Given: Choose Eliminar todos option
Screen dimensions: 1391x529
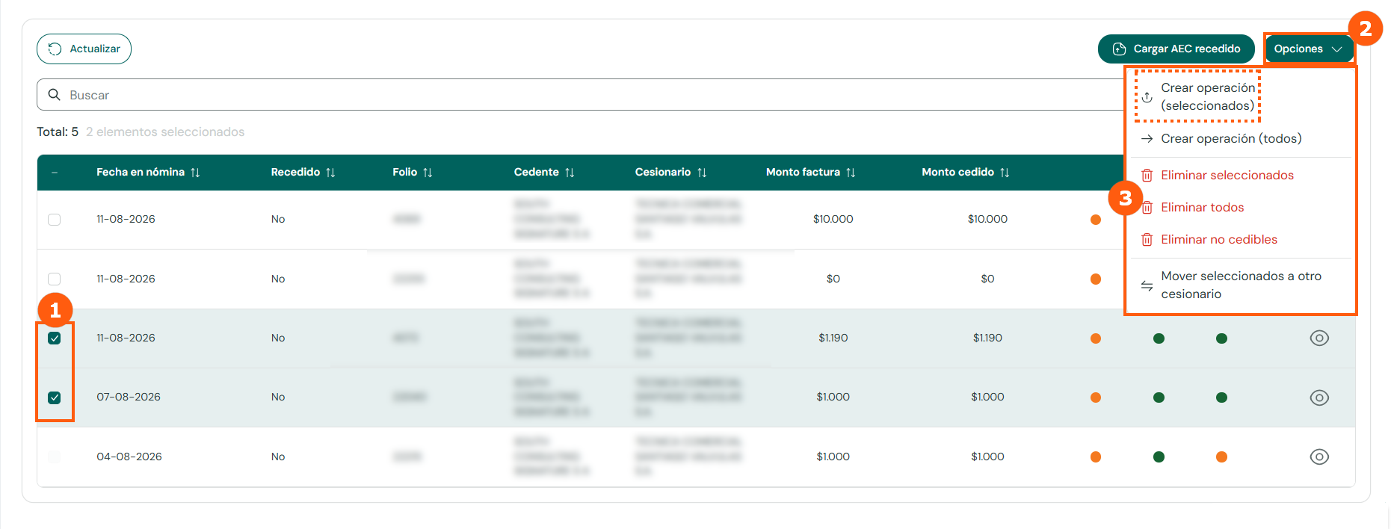Looking at the screenshot, I should (x=1202, y=207).
